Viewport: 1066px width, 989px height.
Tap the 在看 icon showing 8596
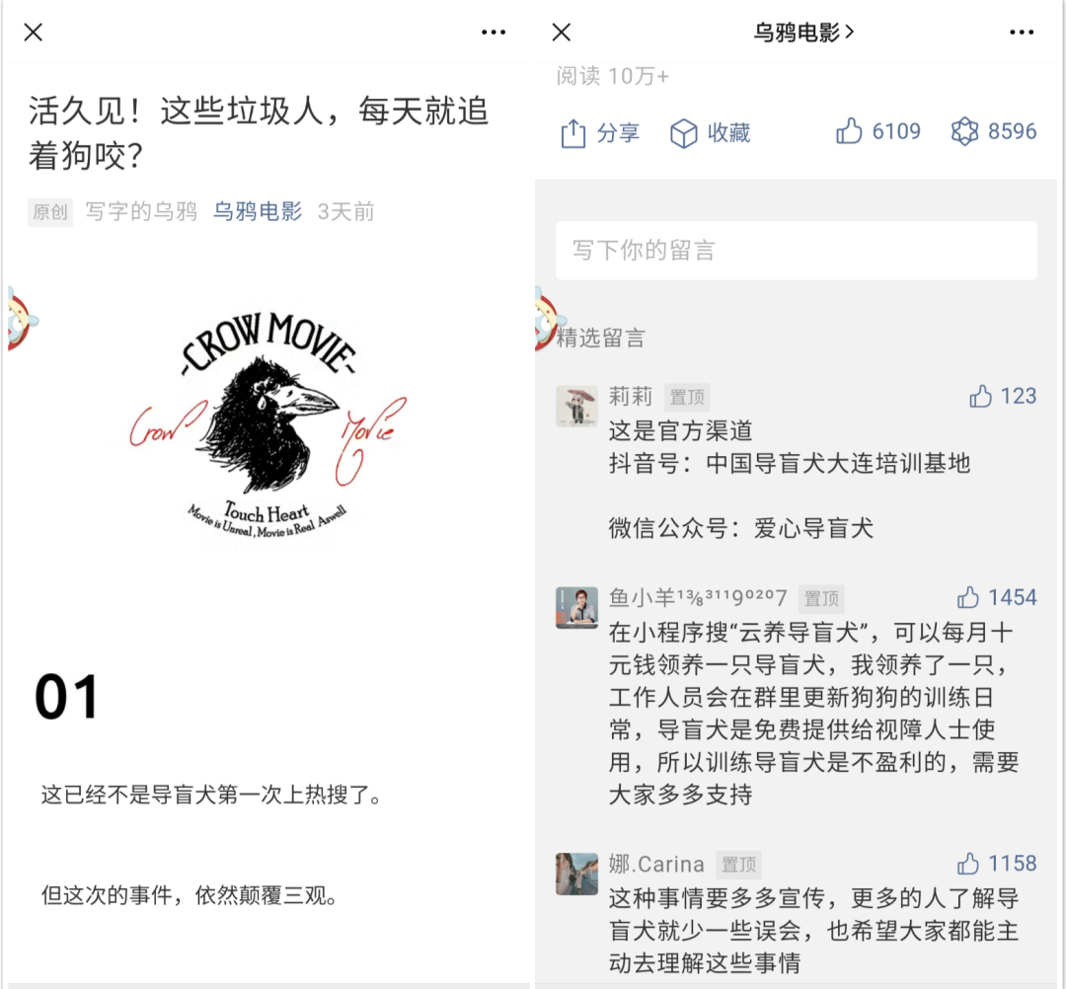[x=964, y=131]
